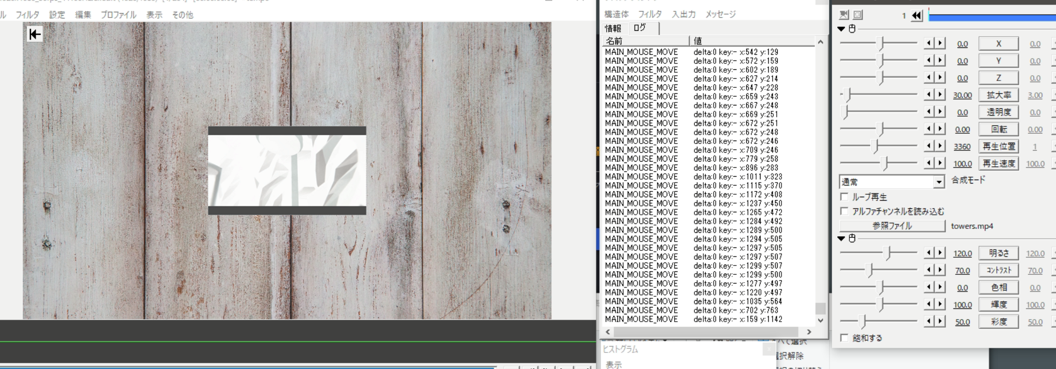Enable the ループ再生 checkbox
This screenshot has width=1056, height=369.
click(x=844, y=197)
